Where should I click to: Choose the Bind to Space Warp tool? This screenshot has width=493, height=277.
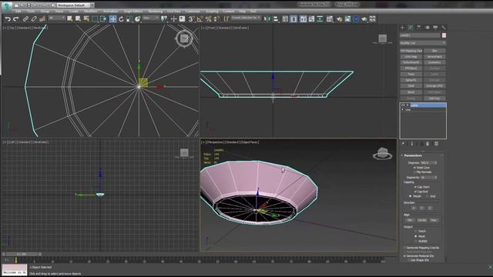(x=42, y=19)
